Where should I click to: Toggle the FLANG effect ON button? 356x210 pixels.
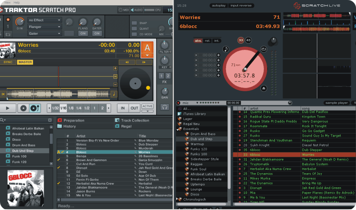pos(83,33)
